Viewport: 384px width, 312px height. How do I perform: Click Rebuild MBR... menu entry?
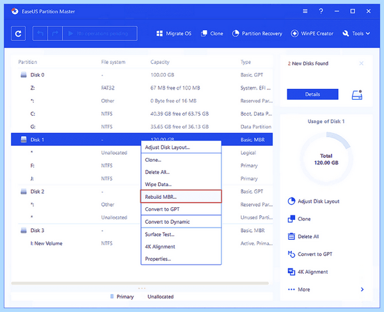pos(181,196)
